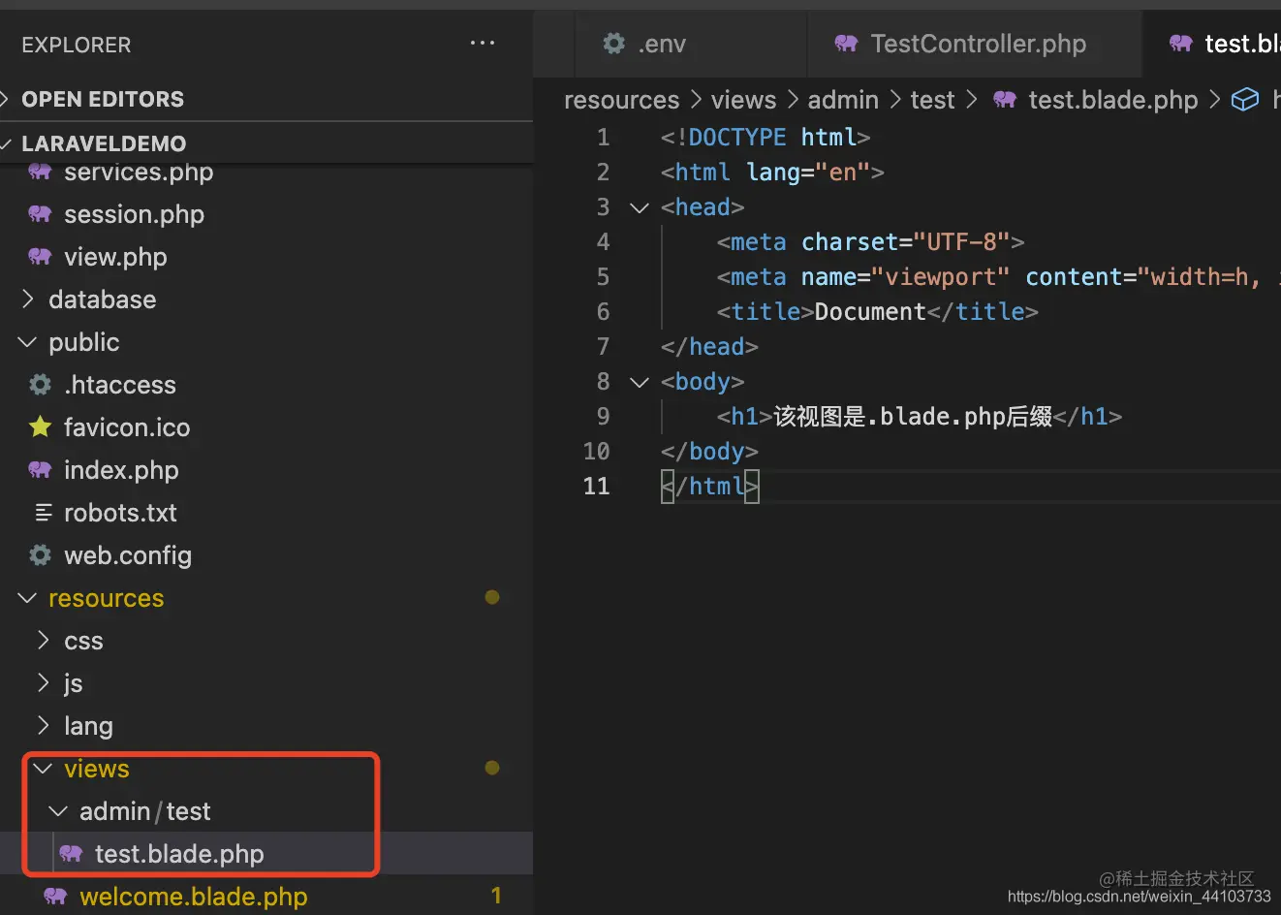The height and width of the screenshot is (915, 1281).
Task: Click the admin breadcrumb segment
Action: point(843,100)
